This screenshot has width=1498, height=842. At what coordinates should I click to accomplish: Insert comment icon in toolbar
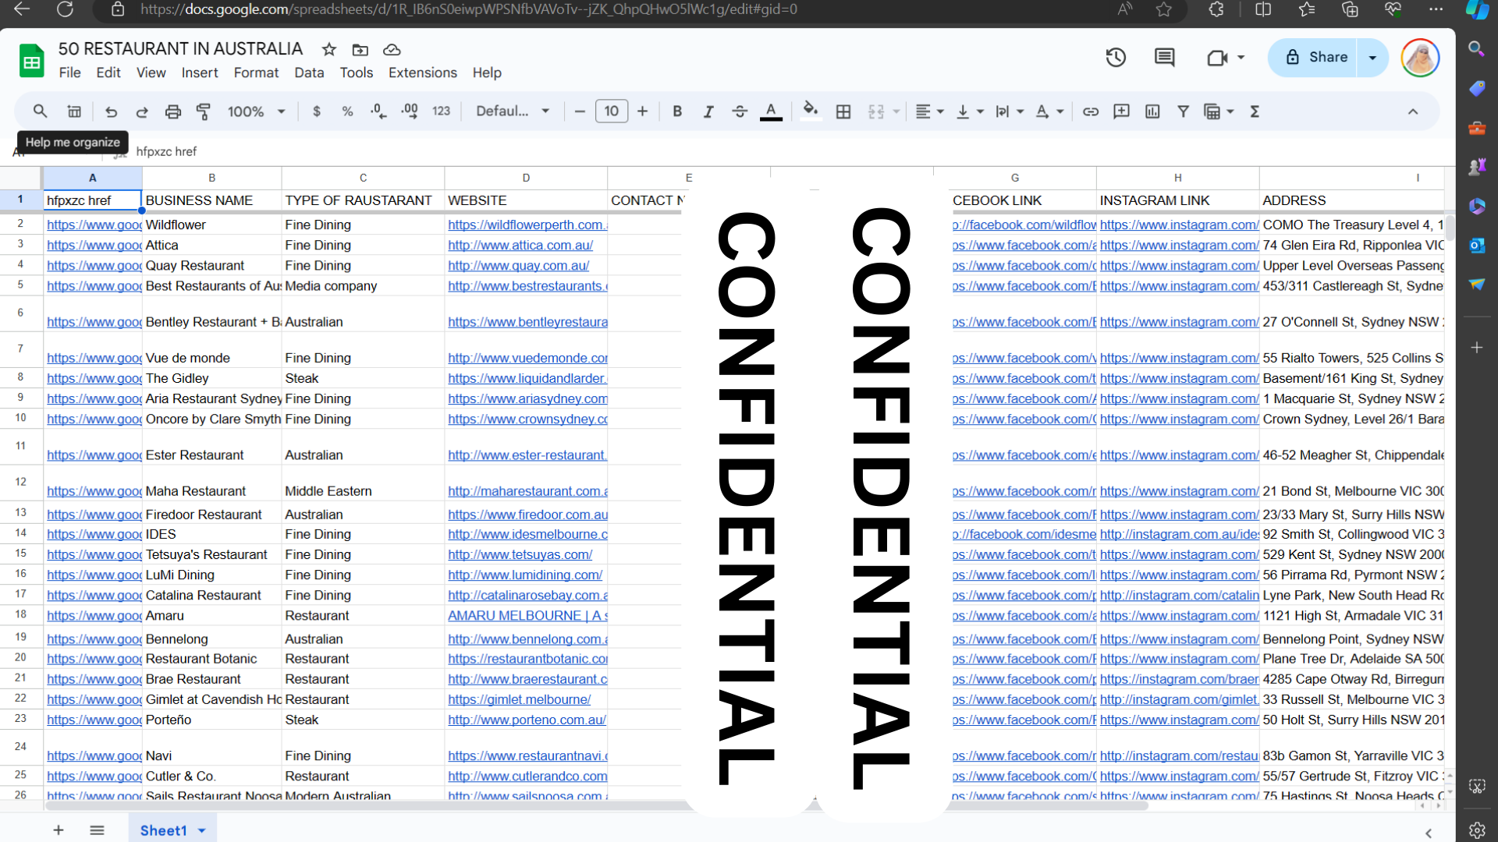point(1121,111)
